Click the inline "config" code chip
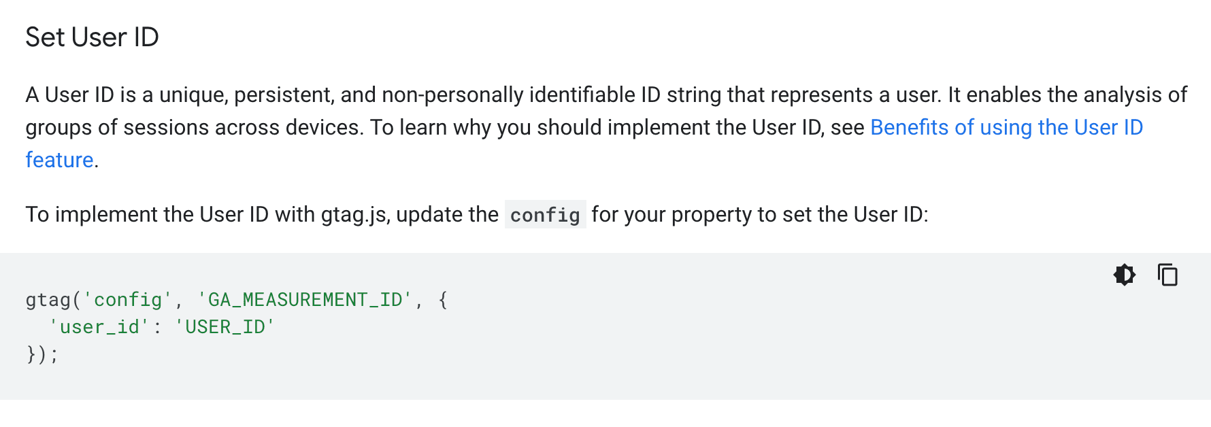Image resolution: width=1211 pixels, height=427 pixels. [x=545, y=215]
